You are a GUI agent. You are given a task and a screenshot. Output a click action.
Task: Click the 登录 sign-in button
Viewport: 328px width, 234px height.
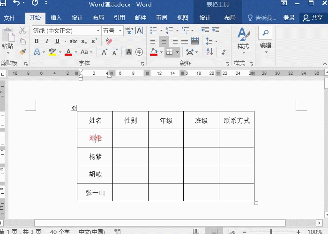289,18
